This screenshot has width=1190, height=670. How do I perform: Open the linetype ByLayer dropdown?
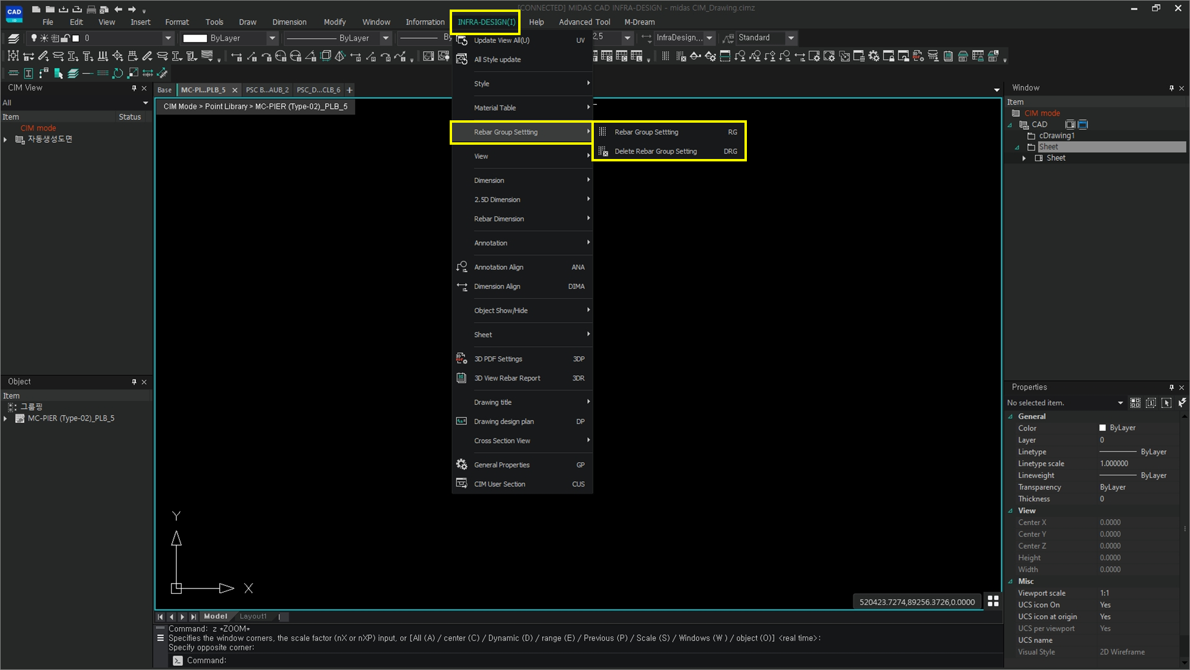pyautogui.click(x=386, y=38)
